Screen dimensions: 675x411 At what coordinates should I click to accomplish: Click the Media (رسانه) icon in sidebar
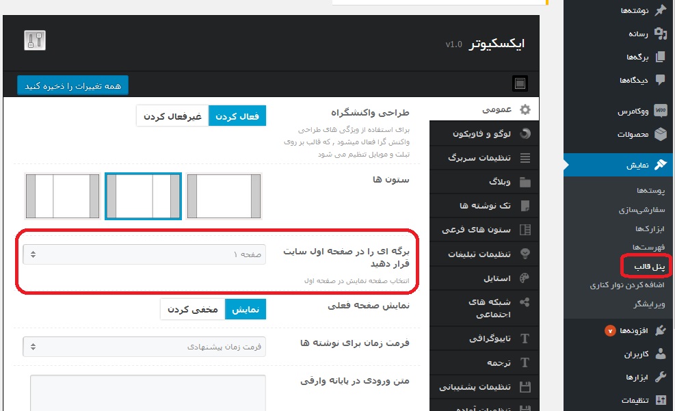tap(660, 34)
